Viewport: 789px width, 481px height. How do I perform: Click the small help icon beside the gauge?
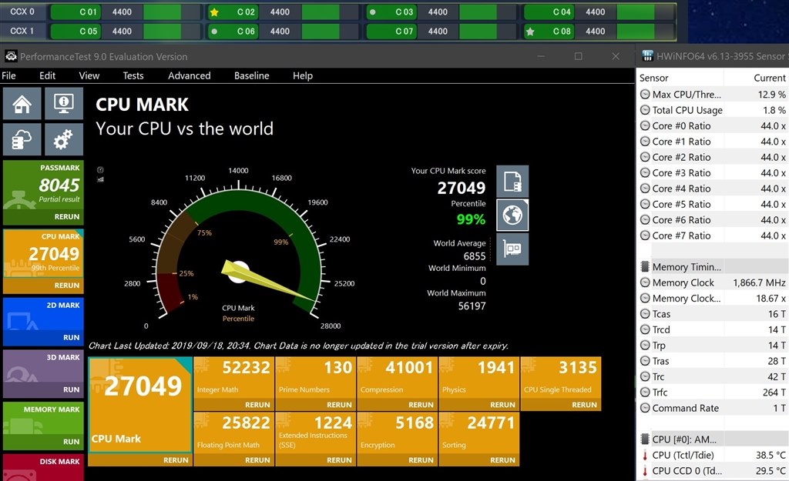(100, 170)
